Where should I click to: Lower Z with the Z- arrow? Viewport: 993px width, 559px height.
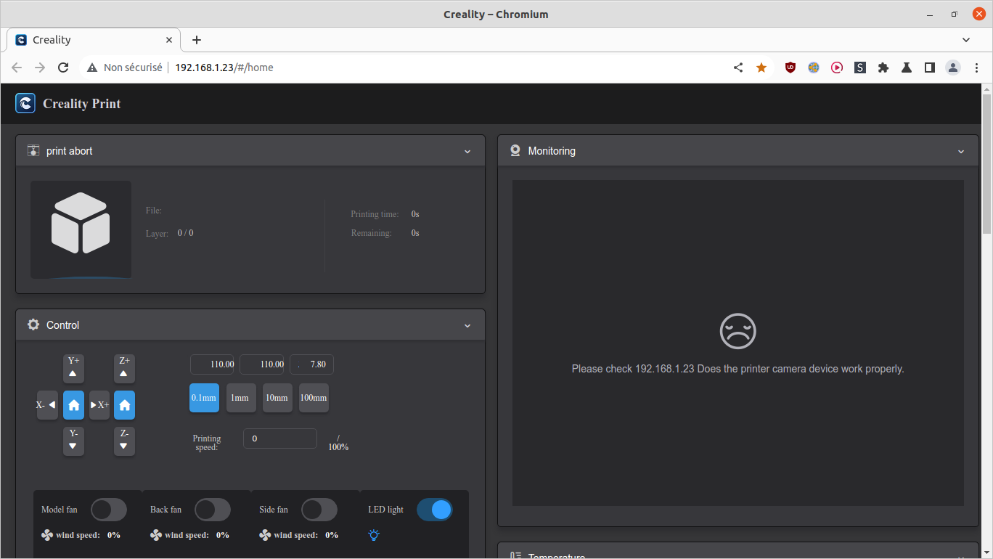[124, 441]
